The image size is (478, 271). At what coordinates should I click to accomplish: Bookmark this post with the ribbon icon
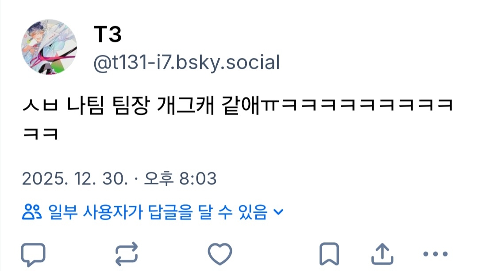(329, 254)
